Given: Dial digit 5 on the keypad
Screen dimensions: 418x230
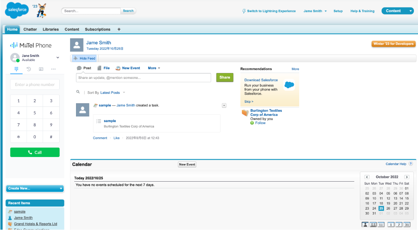Looking at the screenshot, I should 35,113.
